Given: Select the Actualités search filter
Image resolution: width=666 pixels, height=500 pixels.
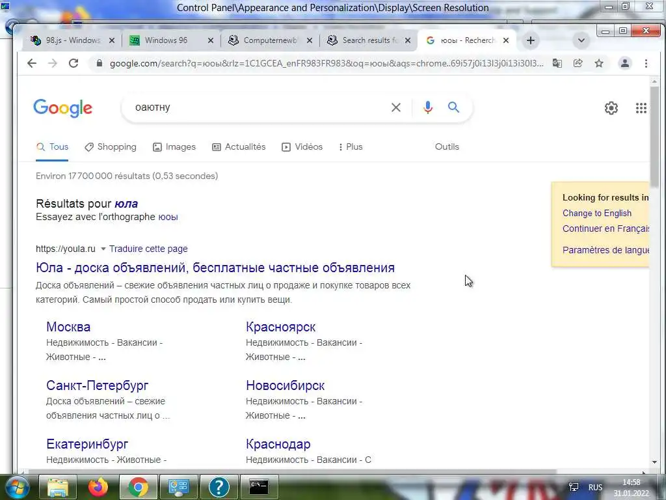Looking at the screenshot, I should 239,146.
